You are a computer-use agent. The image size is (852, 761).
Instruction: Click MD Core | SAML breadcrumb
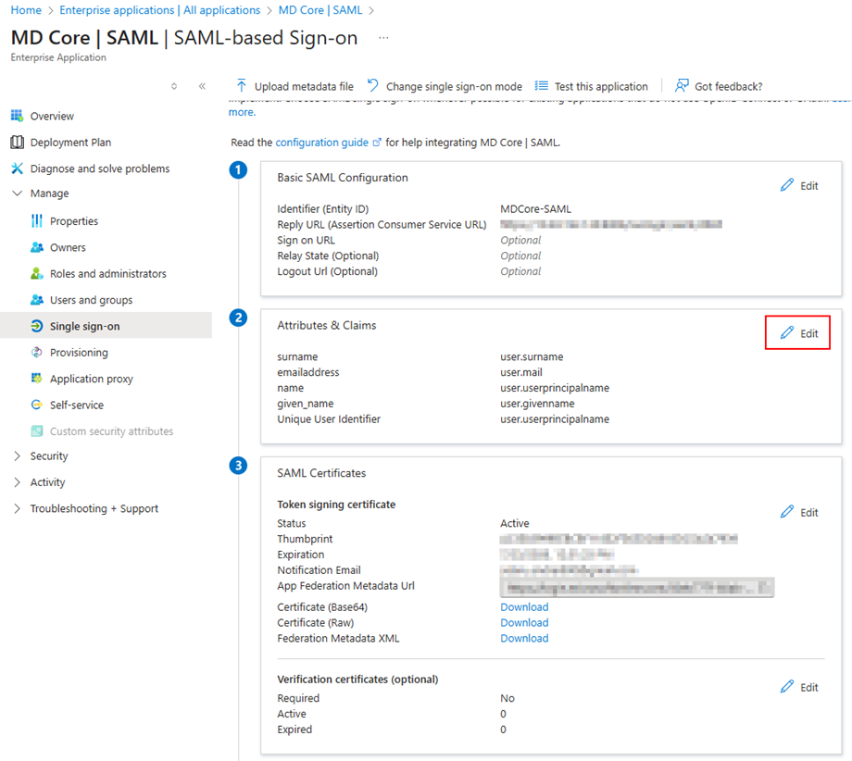[320, 10]
